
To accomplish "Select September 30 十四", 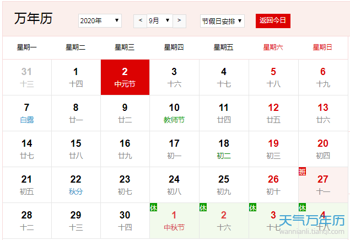I will [125, 221].
